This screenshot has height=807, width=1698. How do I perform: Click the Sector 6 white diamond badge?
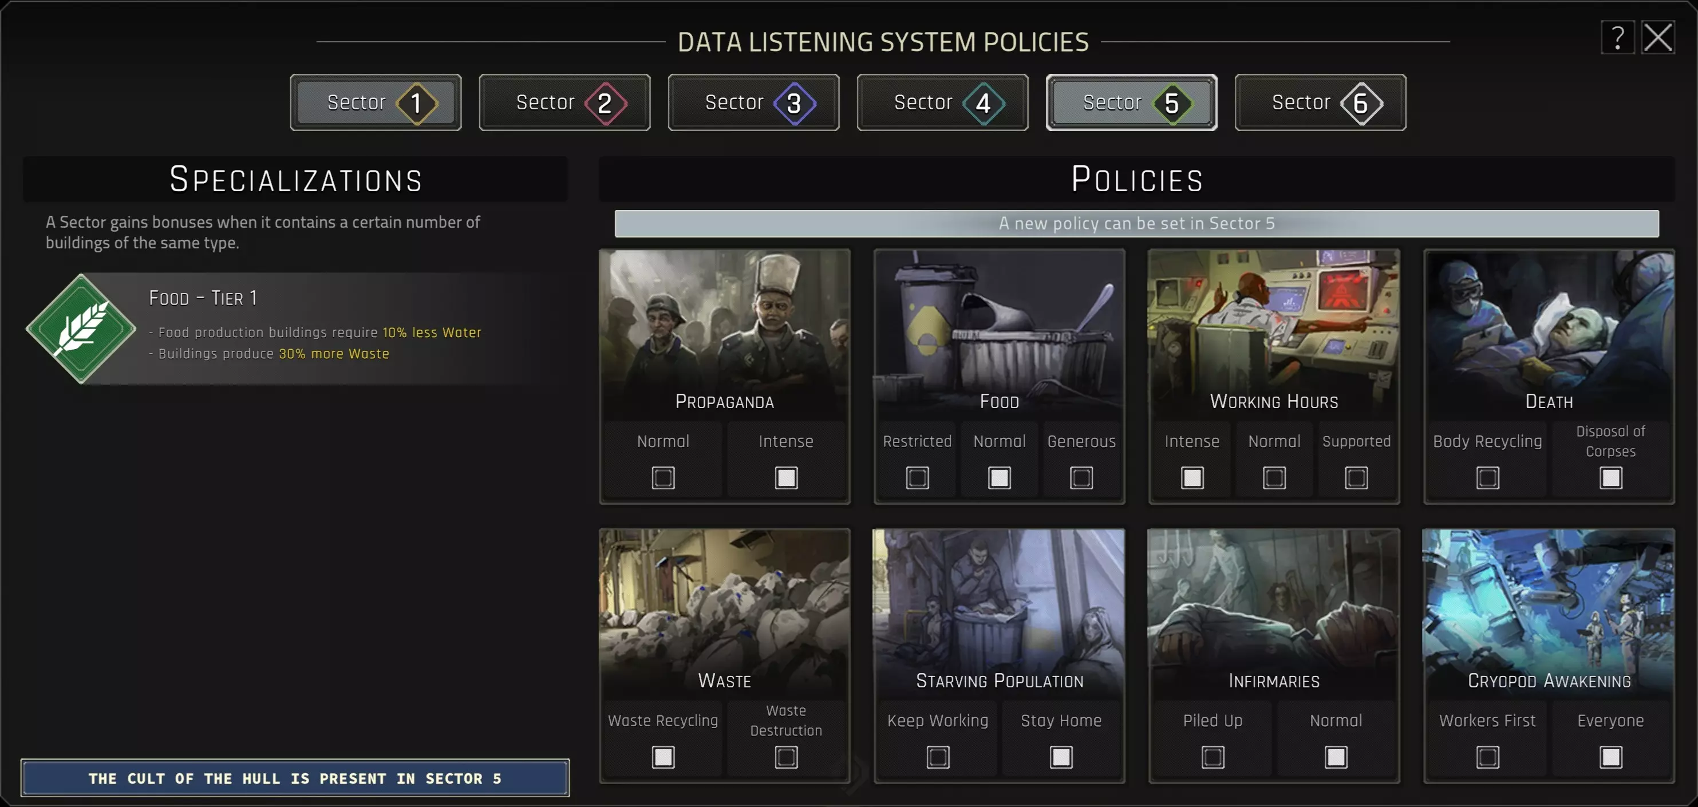(1361, 104)
